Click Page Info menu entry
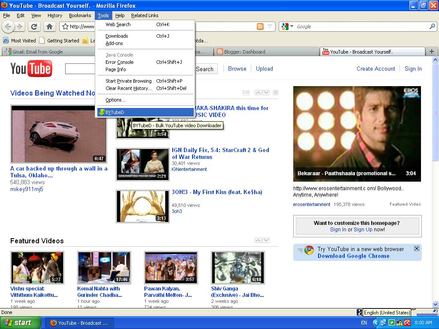 click(x=145, y=69)
